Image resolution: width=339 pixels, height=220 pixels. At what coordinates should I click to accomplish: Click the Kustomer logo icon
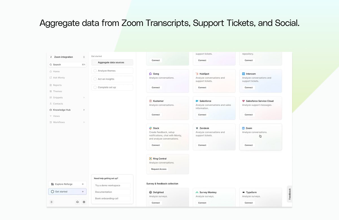point(151,101)
